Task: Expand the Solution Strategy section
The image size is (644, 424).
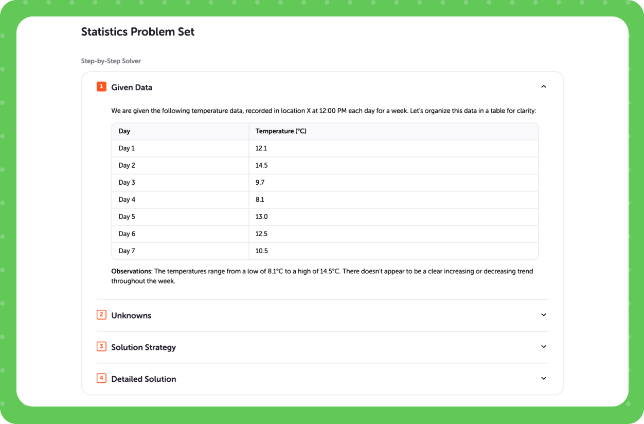Action: (544, 346)
